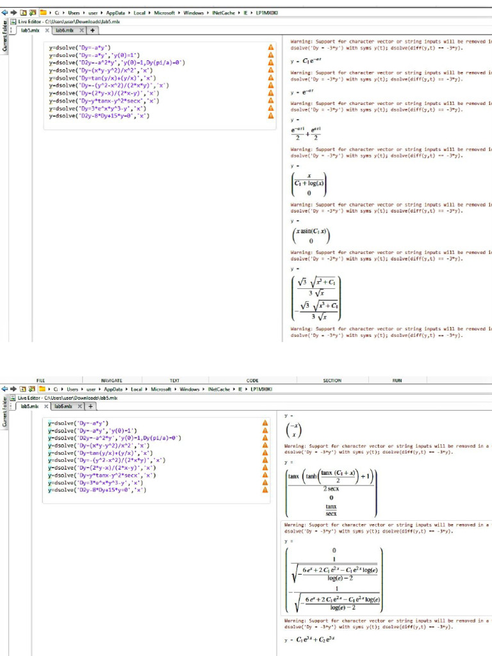The width and height of the screenshot is (492, 656).
Task: Go forward with the arrow in upper window
Action: (x=13, y=13)
